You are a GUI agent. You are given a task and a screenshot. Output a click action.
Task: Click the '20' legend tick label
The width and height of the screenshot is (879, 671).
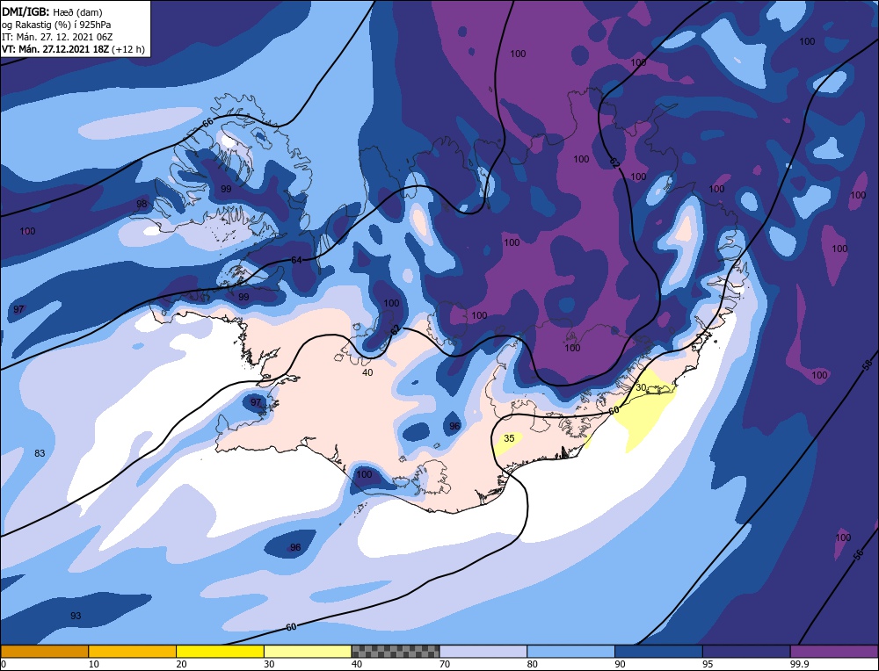coord(181,664)
